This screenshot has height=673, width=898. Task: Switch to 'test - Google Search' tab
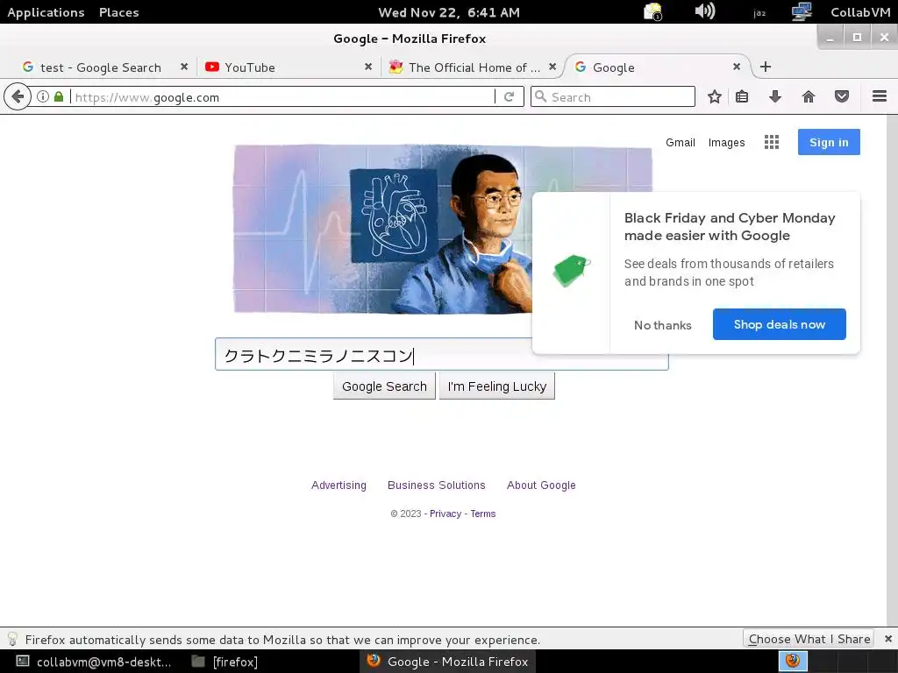pyautogui.click(x=101, y=67)
